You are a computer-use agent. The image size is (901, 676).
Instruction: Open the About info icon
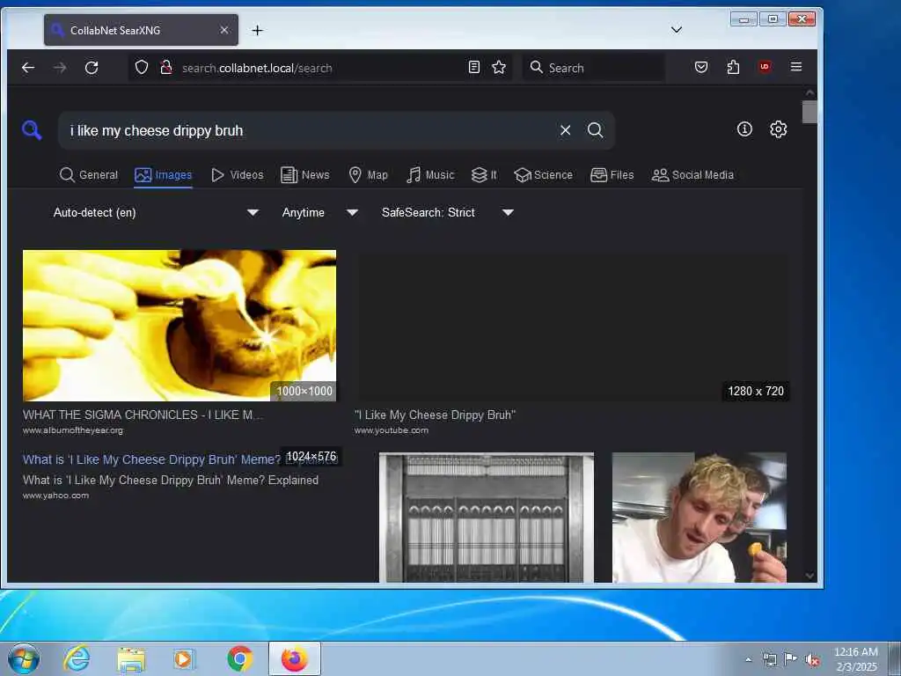(744, 129)
